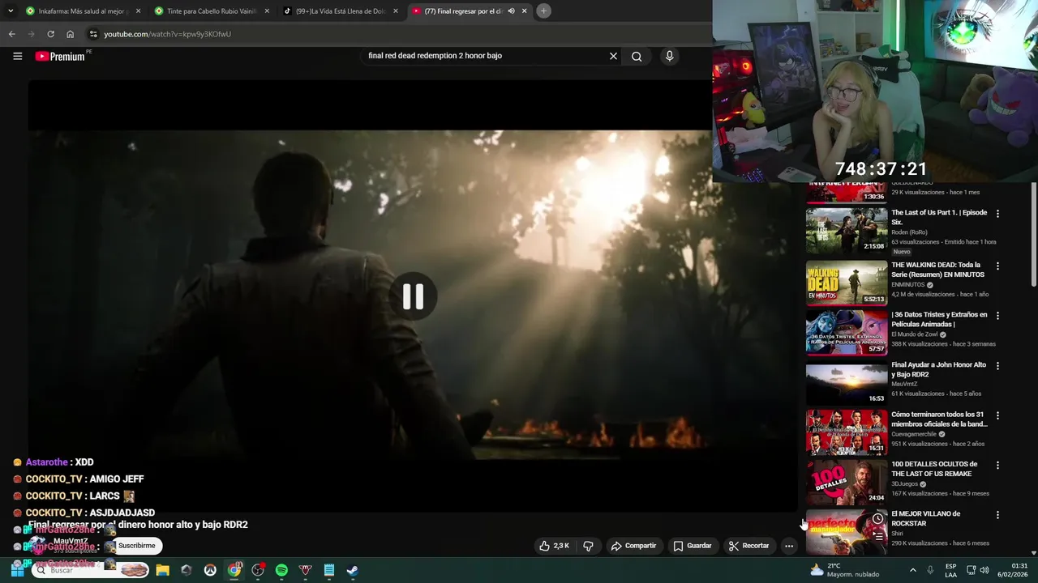Viewport: 1038px width, 583px height.
Task: Open the browser home page
Action: coord(70,34)
